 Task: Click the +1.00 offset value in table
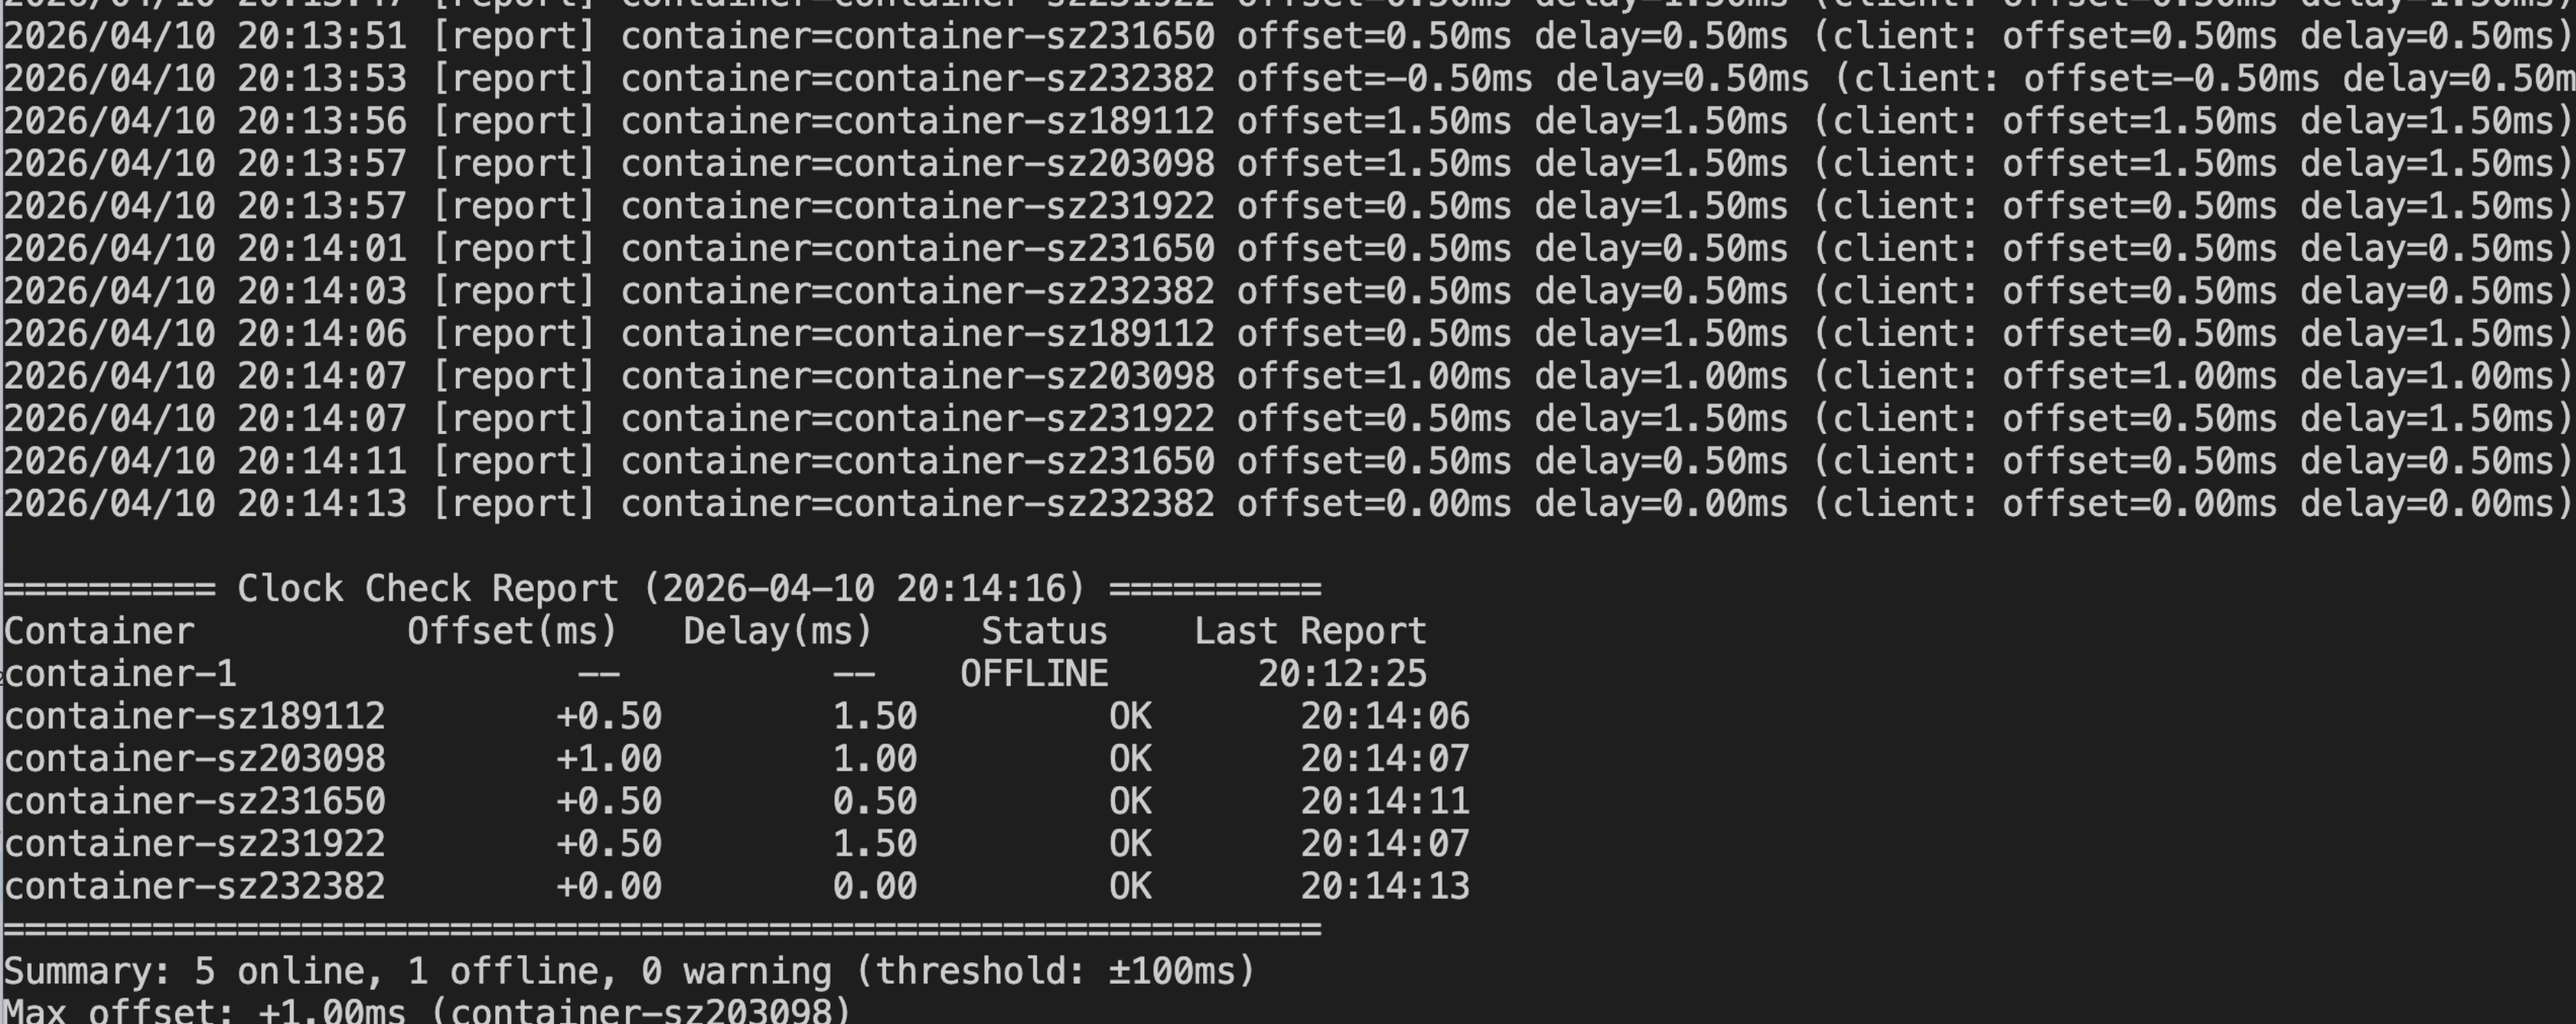(x=608, y=759)
